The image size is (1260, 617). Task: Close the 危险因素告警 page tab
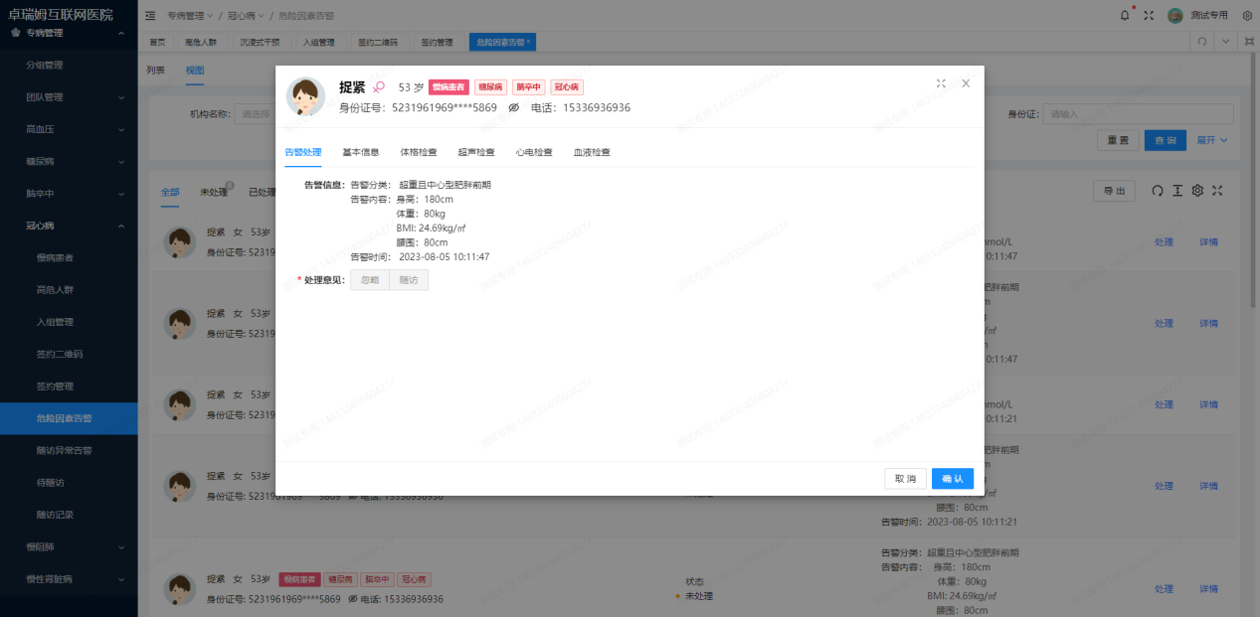click(528, 42)
